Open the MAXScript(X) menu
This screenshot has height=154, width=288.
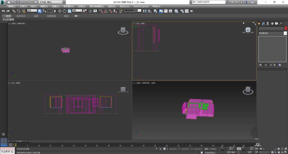tap(141, 6)
